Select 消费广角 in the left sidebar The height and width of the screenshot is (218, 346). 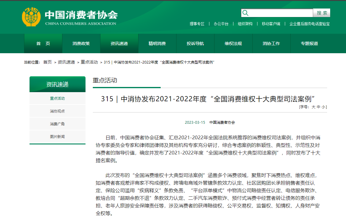click(x=58, y=124)
